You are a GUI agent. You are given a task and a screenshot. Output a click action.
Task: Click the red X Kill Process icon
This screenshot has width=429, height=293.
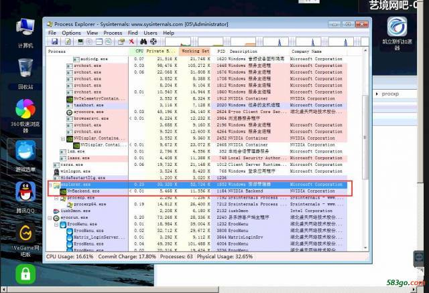pos(131,41)
